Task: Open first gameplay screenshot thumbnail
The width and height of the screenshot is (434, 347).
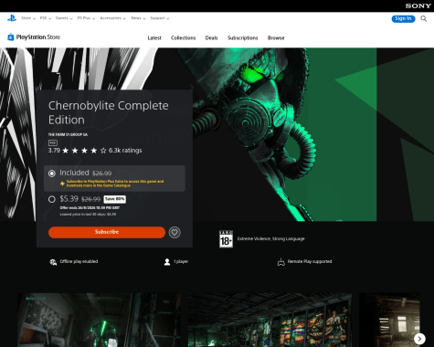Action: pyautogui.click(x=100, y=320)
